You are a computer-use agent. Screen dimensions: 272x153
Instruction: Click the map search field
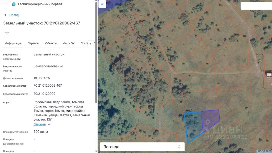click(x=256, y=6)
